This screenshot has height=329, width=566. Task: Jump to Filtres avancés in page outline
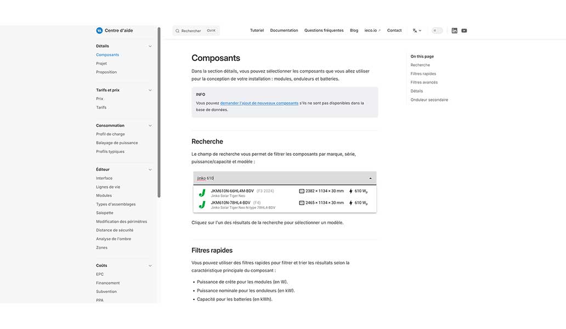tap(424, 82)
